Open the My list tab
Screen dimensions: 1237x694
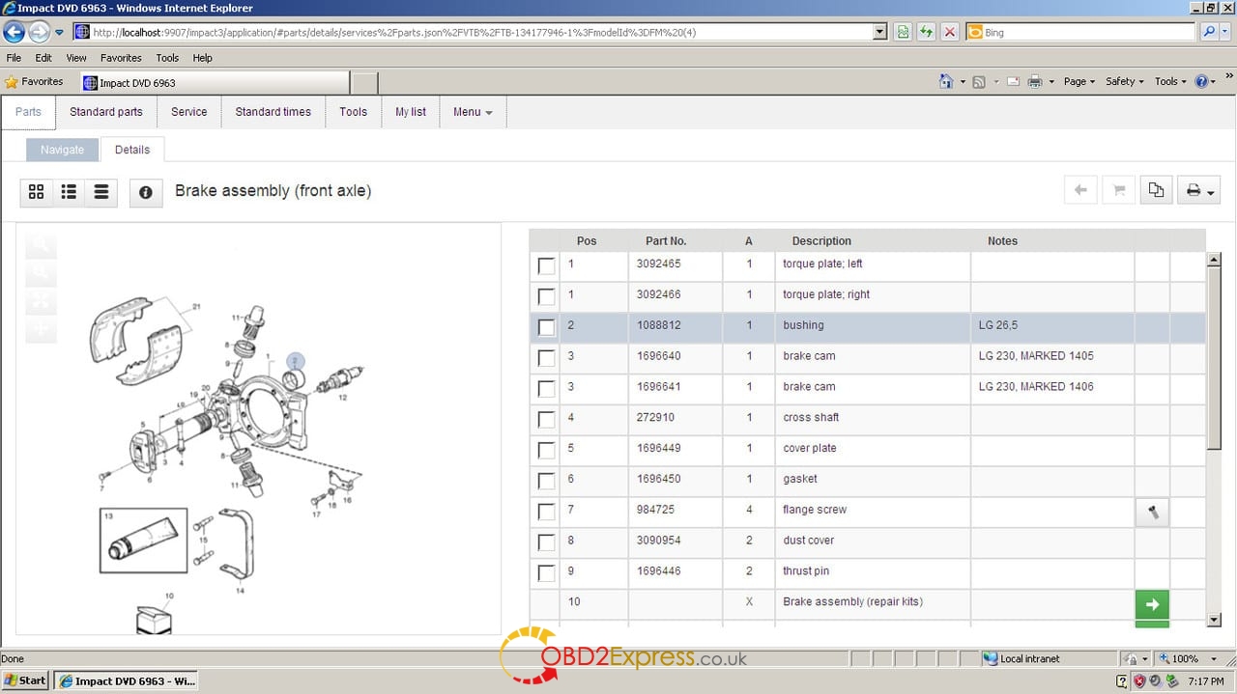(410, 112)
